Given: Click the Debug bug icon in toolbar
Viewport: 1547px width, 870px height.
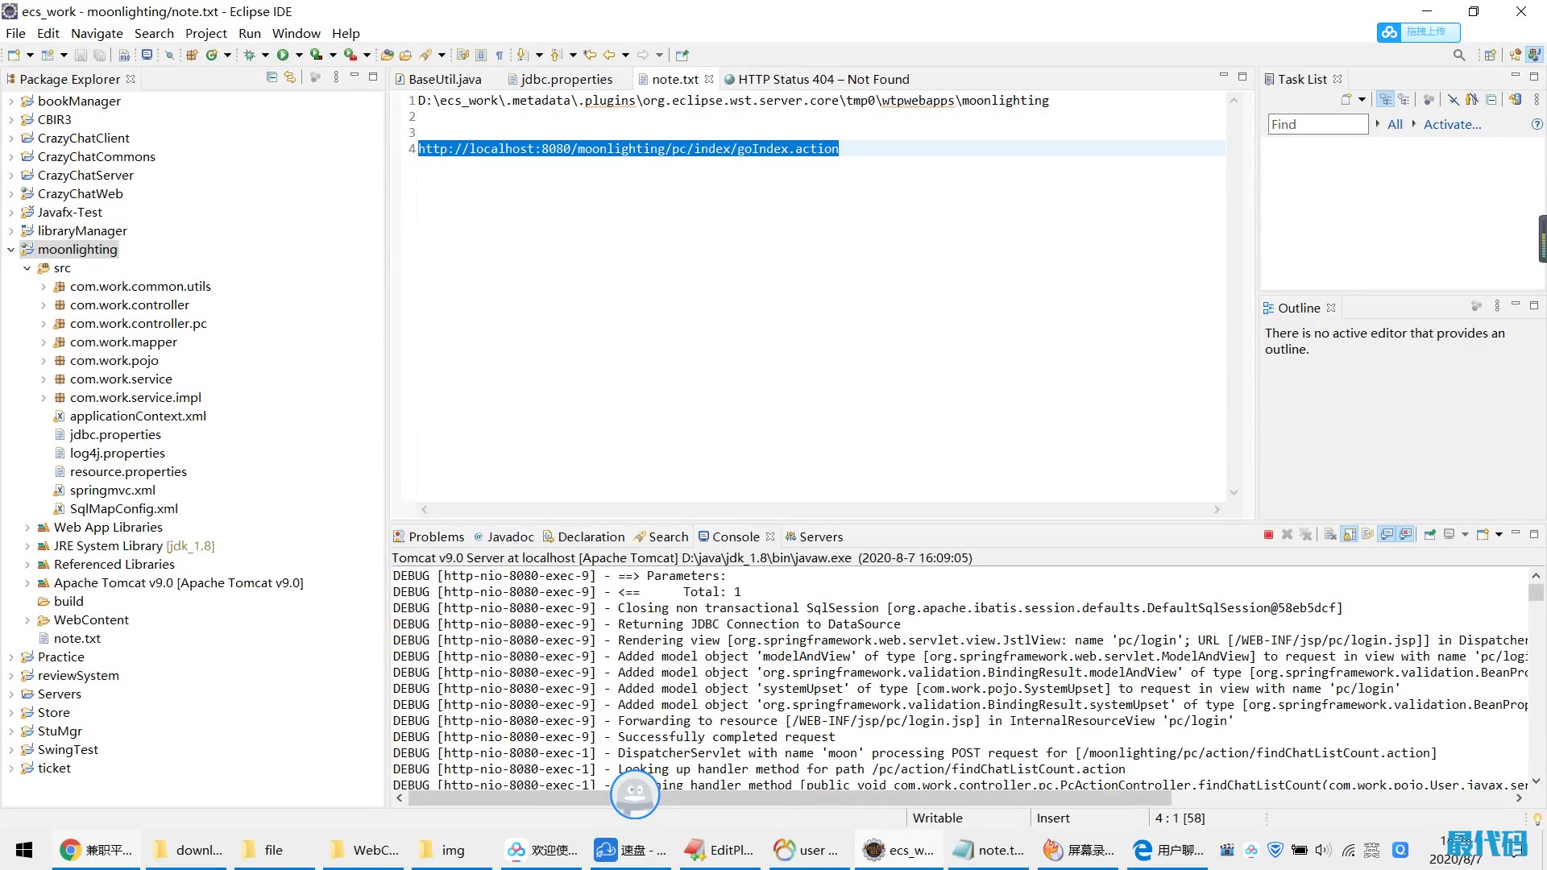Looking at the screenshot, I should 250,55.
